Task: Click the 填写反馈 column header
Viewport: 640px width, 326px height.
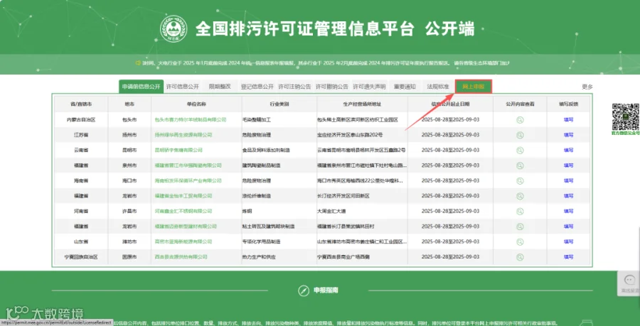Action: pos(569,104)
